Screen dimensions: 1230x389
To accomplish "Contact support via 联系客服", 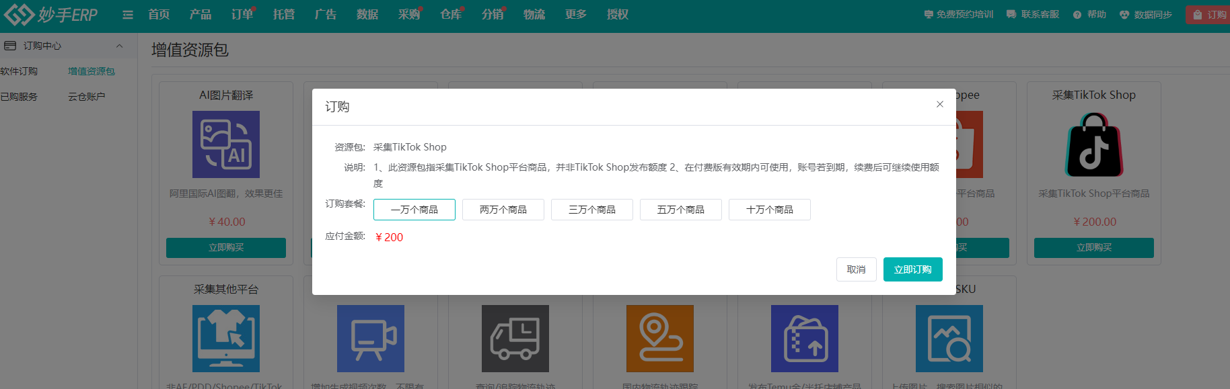I will click(1033, 15).
